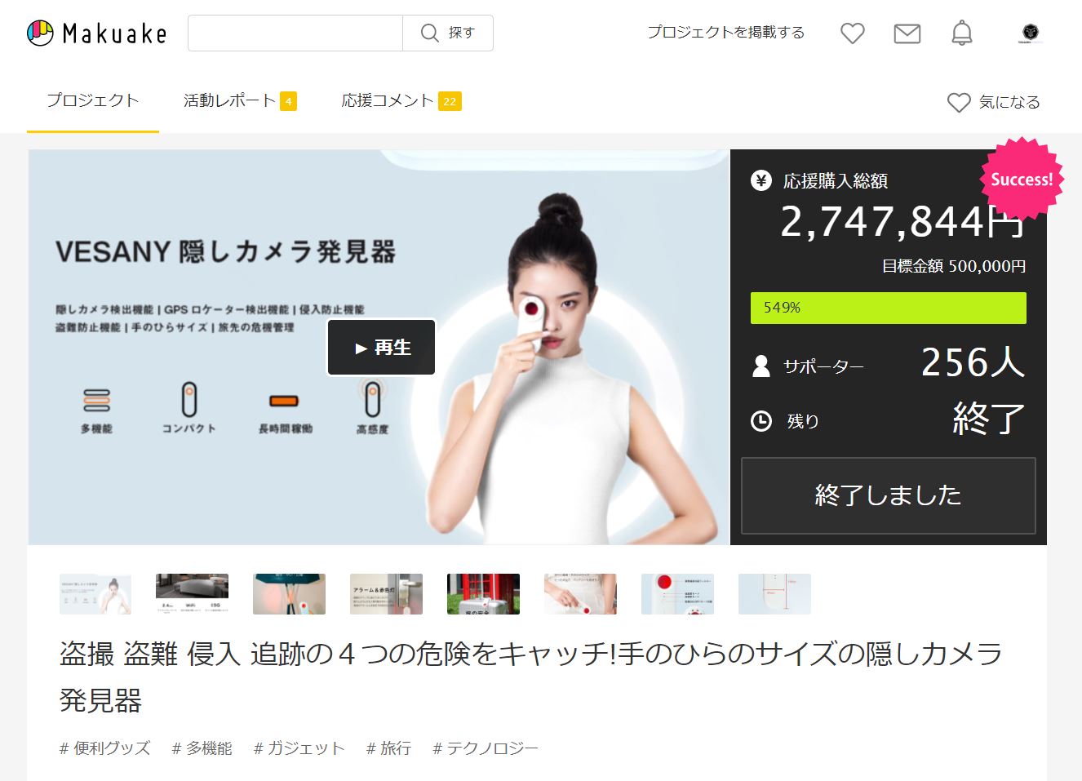Click the コンパクト feature icon in banner
This screenshot has width=1082, height=781.
click(x=189, y=399)
